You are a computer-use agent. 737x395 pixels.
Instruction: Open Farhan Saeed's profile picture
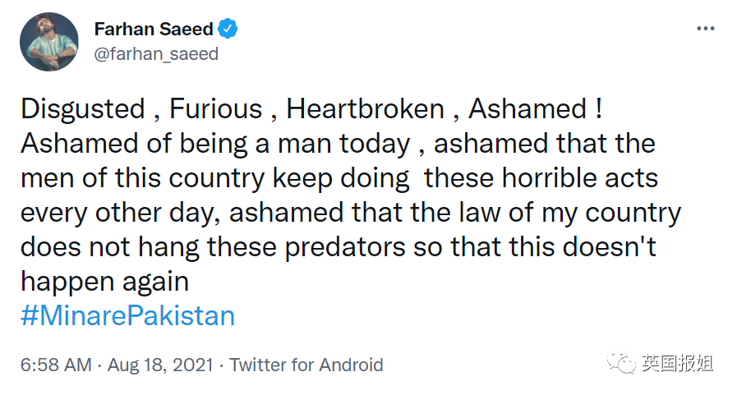(48, 42)
